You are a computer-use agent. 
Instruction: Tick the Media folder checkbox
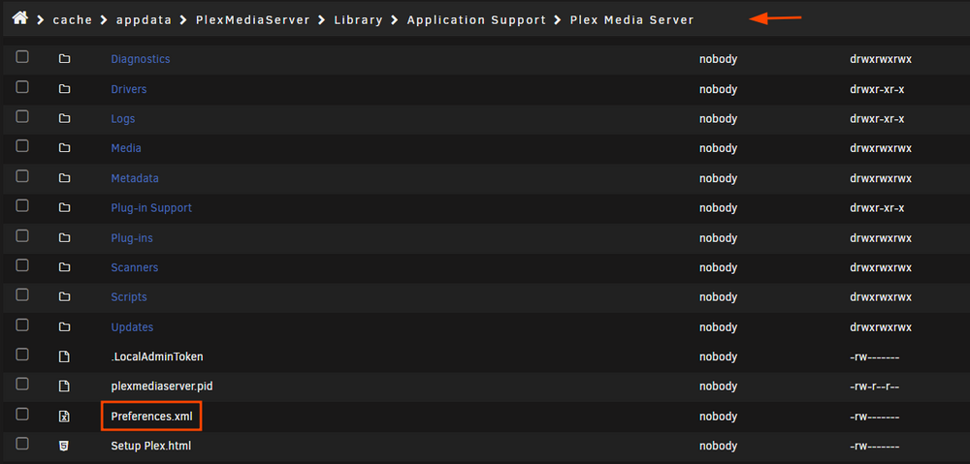tap(22, 146)
